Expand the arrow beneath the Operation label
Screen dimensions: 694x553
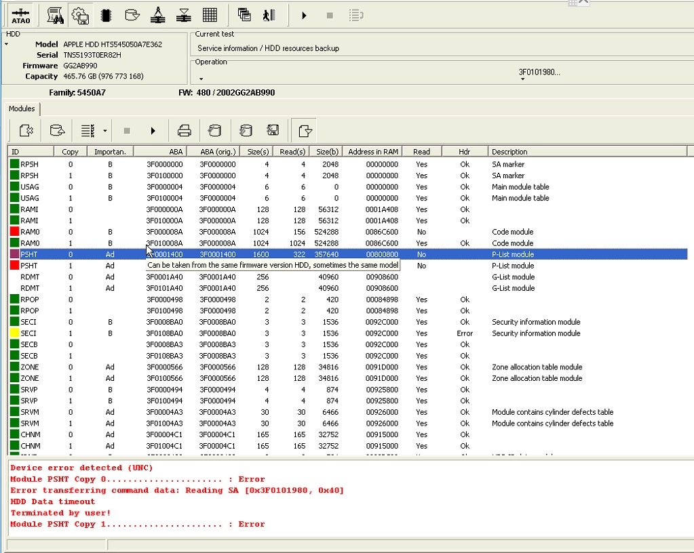(x=201, y=79)
